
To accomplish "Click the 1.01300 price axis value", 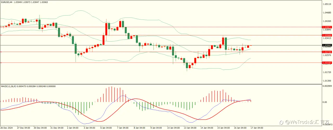I will click(327, 81).
